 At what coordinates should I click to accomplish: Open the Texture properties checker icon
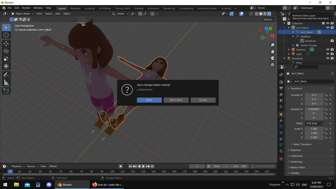tap(281, 159)
